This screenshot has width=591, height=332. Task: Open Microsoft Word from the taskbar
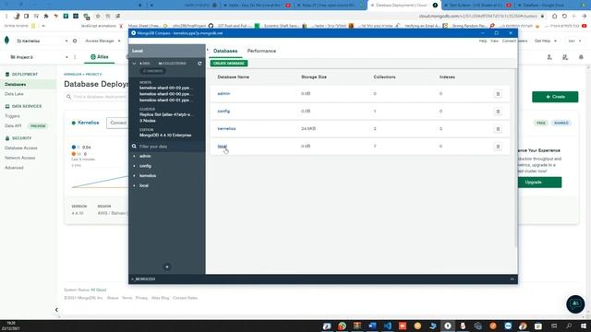tap(372, 326)
